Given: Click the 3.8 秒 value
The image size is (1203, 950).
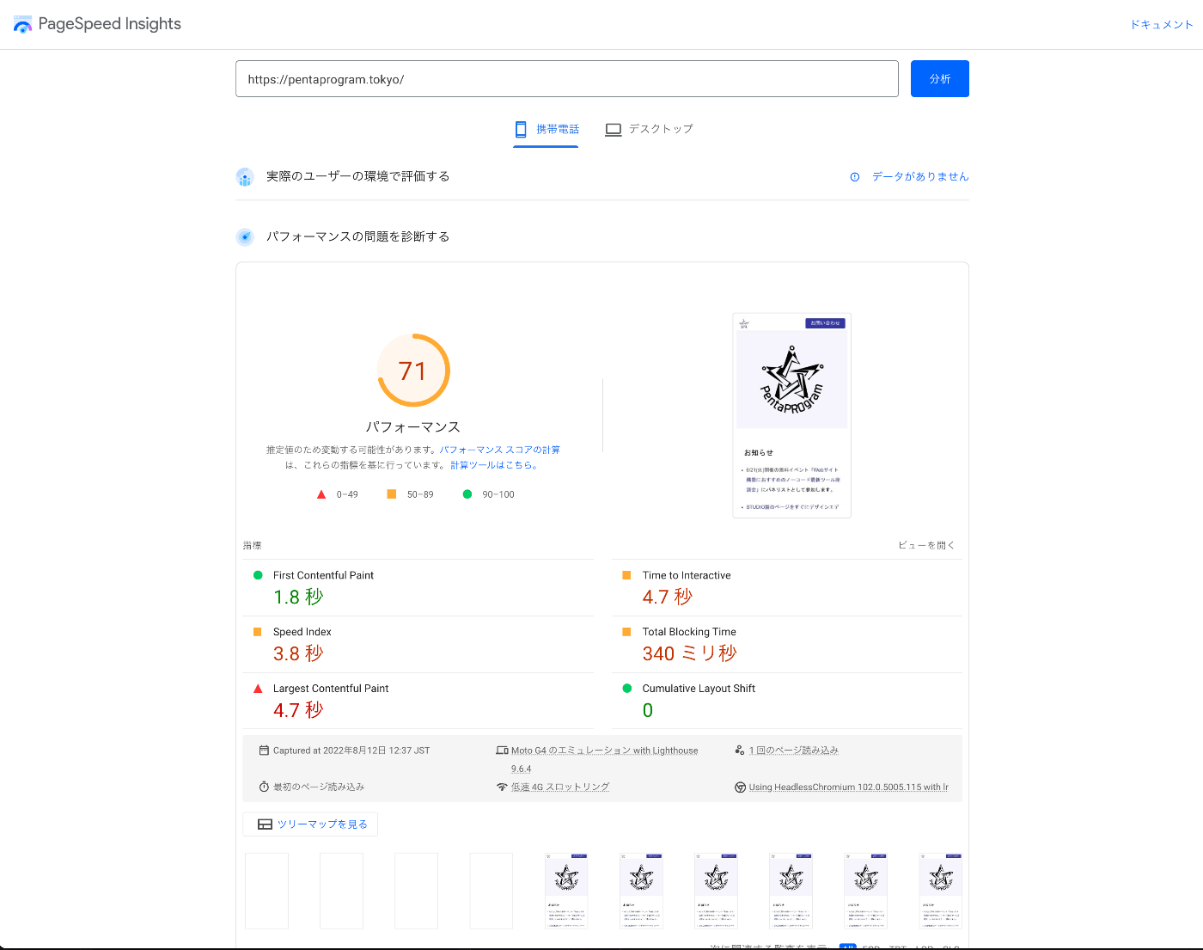Looking at the screenshot, I should (298, 653).
